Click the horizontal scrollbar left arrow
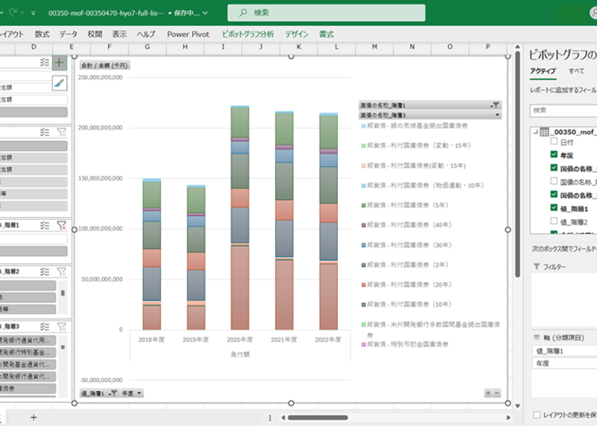This screenshot has width=597, height=426. (283, 417)
